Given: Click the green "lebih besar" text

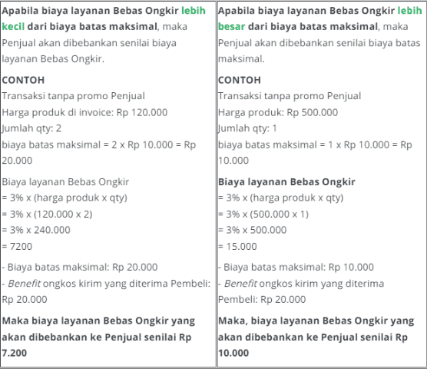Looking at the screenshot, I should [x=409, y=11].
